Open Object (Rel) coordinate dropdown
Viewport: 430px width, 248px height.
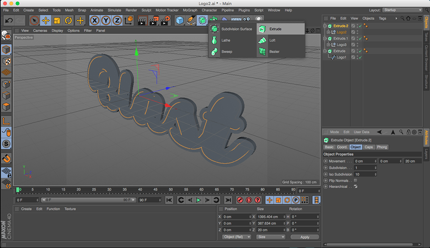236,237
